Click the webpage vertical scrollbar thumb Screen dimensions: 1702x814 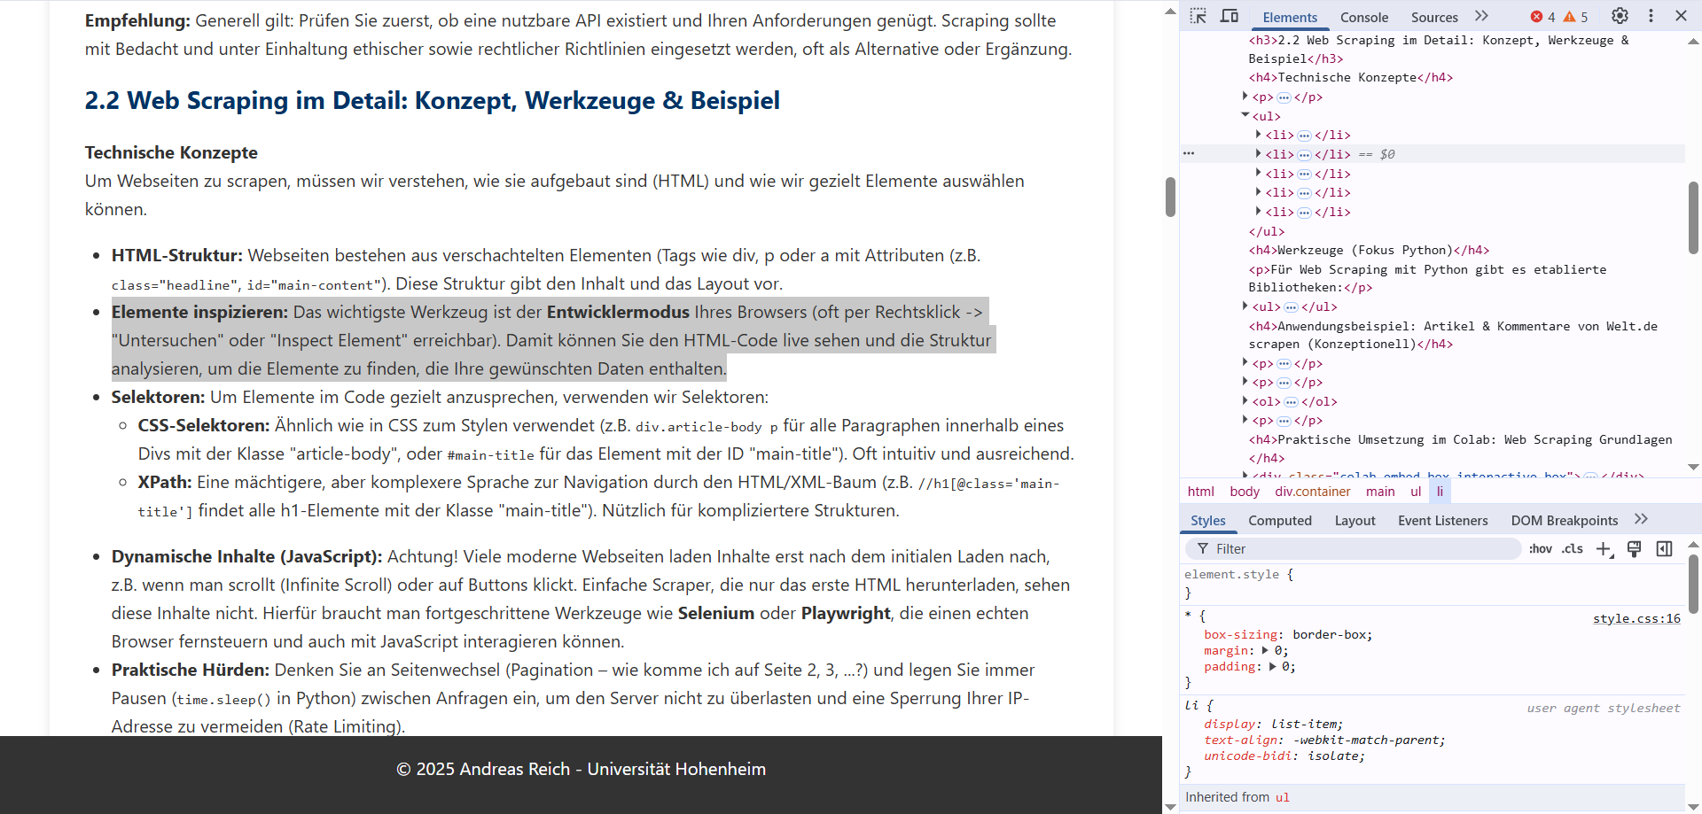1170,197
